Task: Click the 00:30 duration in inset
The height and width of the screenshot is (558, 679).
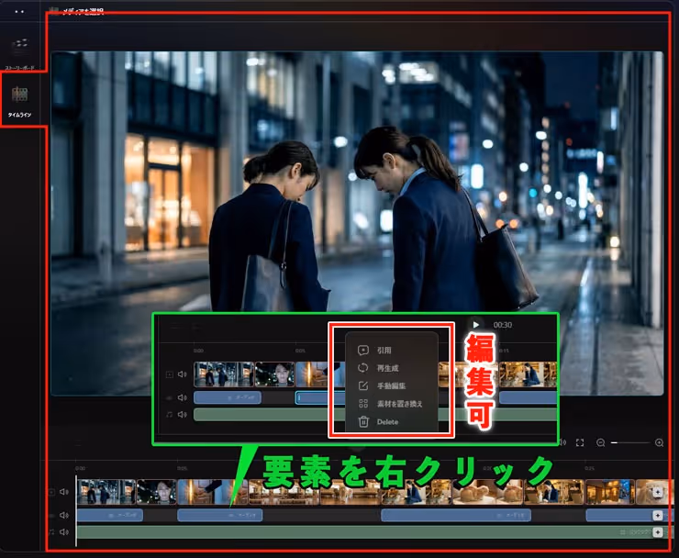Action: [503, 325]
